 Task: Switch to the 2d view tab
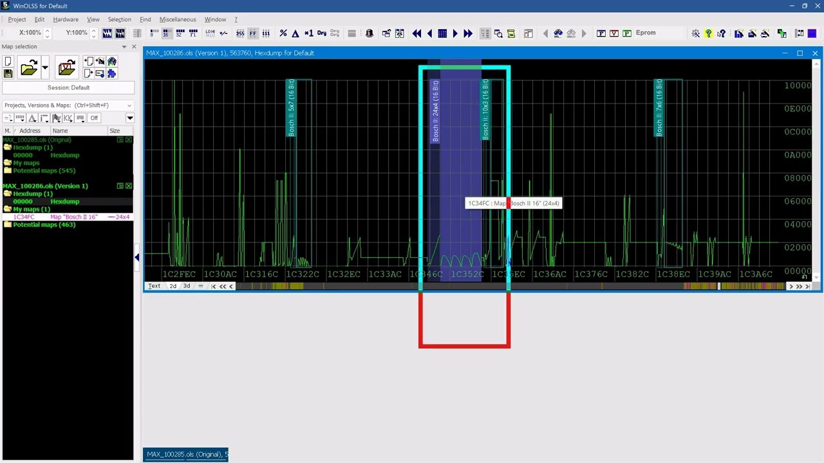[x=173, y=286]
